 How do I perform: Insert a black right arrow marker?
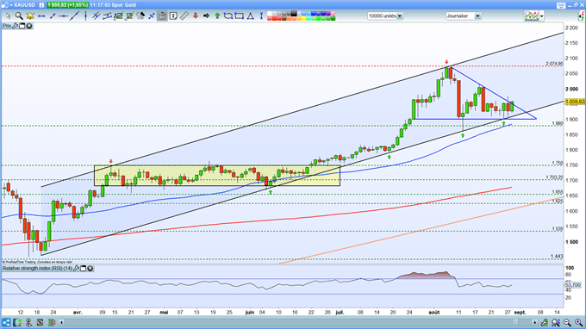pos(206,16)
